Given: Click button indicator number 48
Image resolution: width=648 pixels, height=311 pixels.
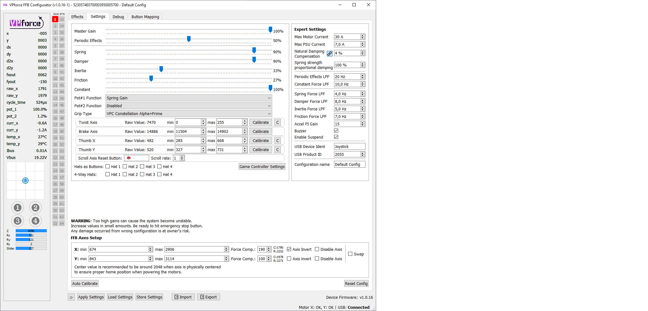Looking at the screenshot, I should click(x=62, y=118).
